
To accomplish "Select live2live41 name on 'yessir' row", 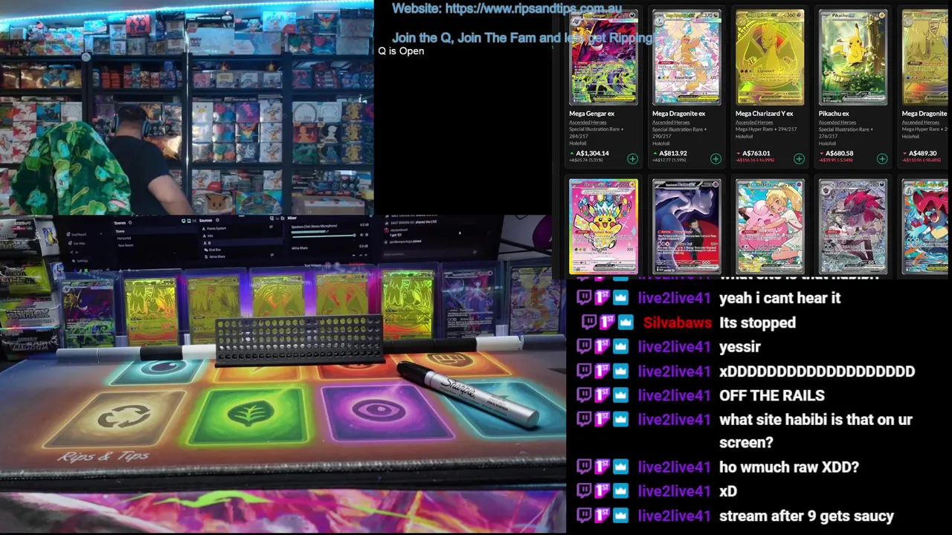I will (x=674, y=346).
